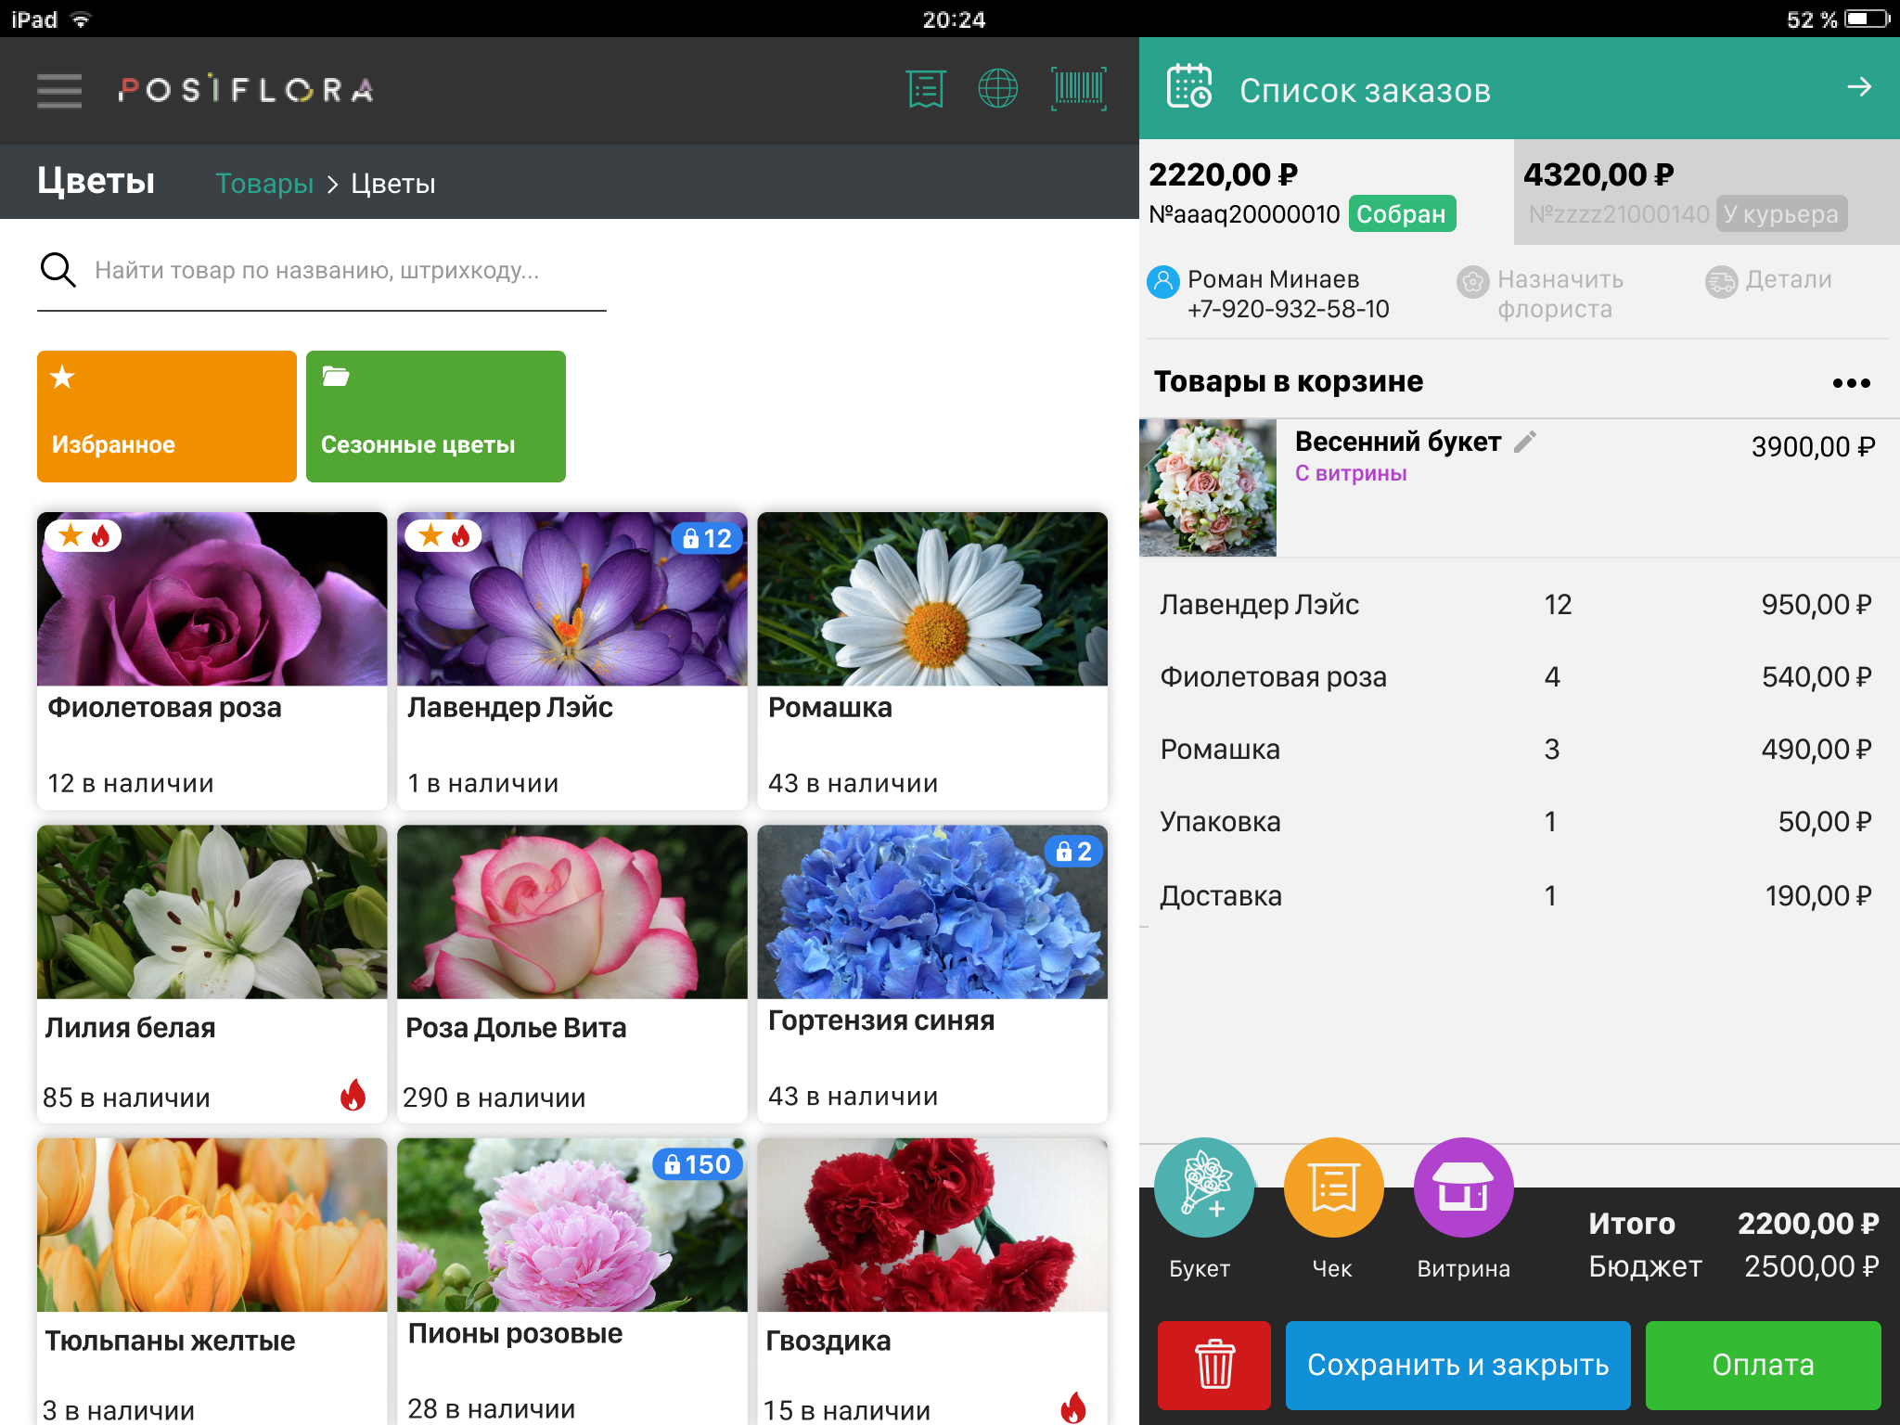The height and width of the screenshot is (1425, 1900).
Task: Switch to order №zzzz21000140 tab
Action: pos(1705,193)
